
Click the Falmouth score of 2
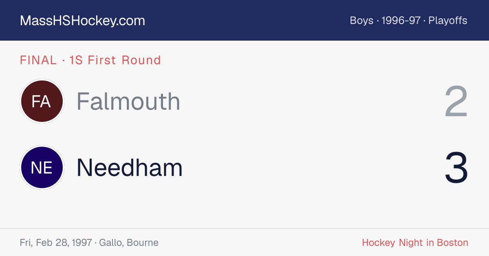point(456,102)
